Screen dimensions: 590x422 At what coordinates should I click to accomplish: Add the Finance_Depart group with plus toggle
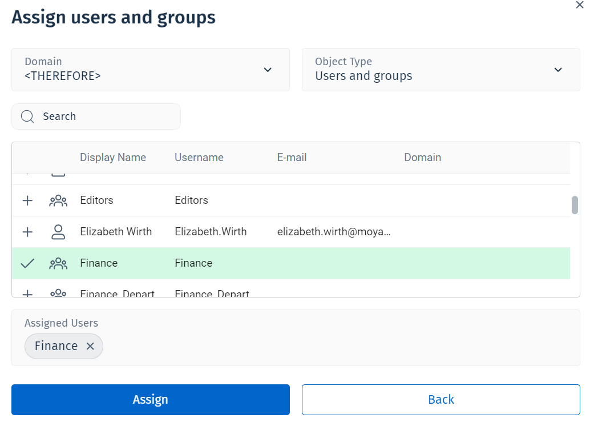(x=27, y=294)
